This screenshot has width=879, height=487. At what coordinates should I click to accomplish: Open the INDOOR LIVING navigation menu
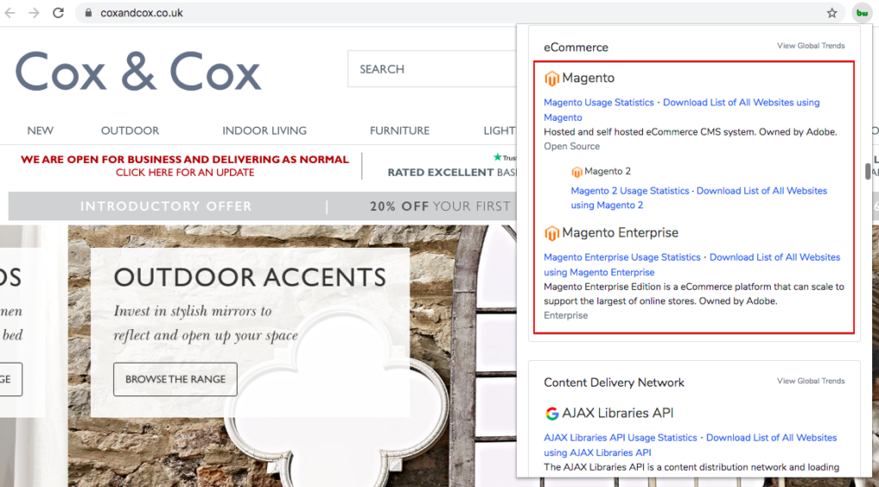pyautogui.click(x=264, y=130)
